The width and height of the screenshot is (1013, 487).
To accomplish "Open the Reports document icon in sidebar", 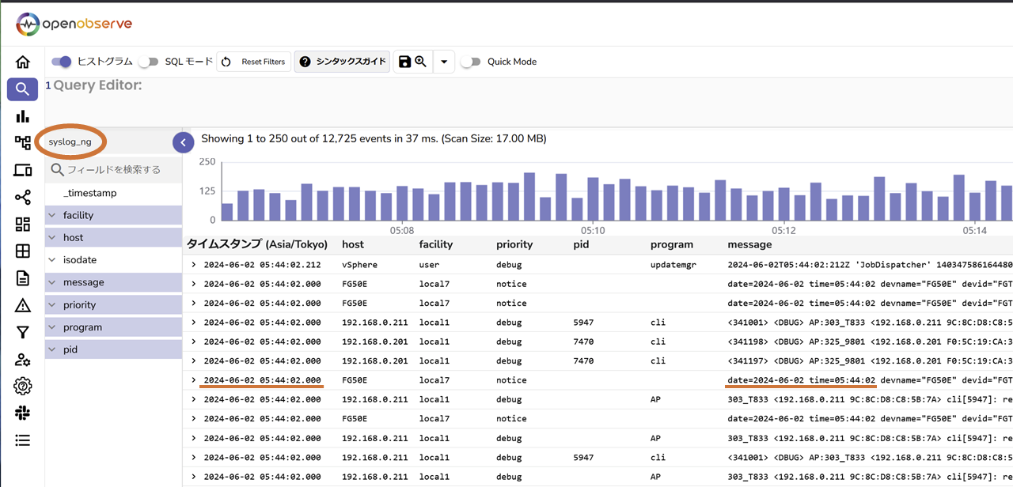I will coord(22,278).
